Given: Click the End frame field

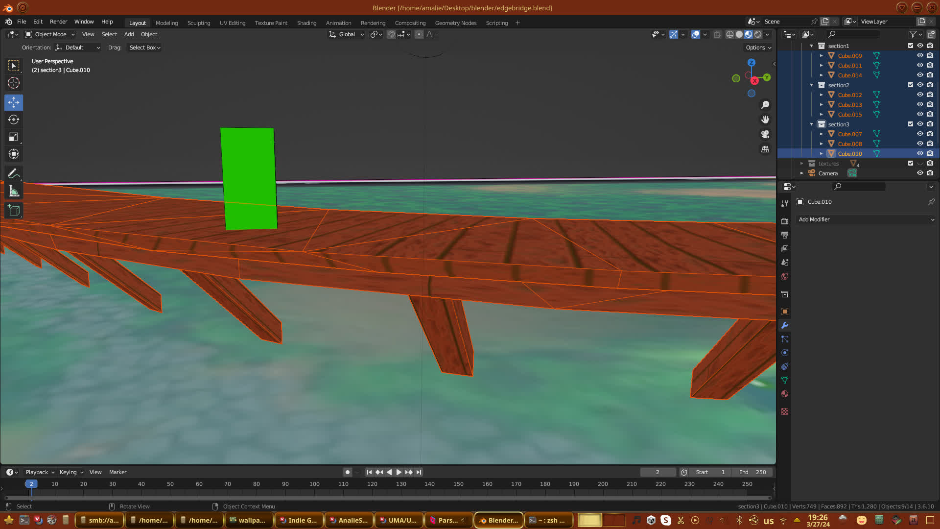Looking at the screenshot, I should click(752, 472).
